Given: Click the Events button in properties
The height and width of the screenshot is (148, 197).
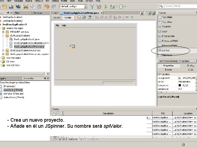Looking at the screenshot, I should point(169,70).
